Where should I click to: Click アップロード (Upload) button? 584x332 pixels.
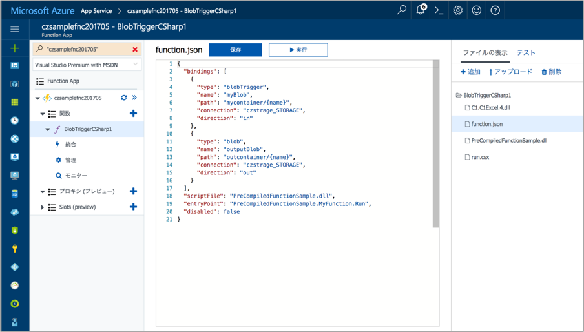pos(510,72)
